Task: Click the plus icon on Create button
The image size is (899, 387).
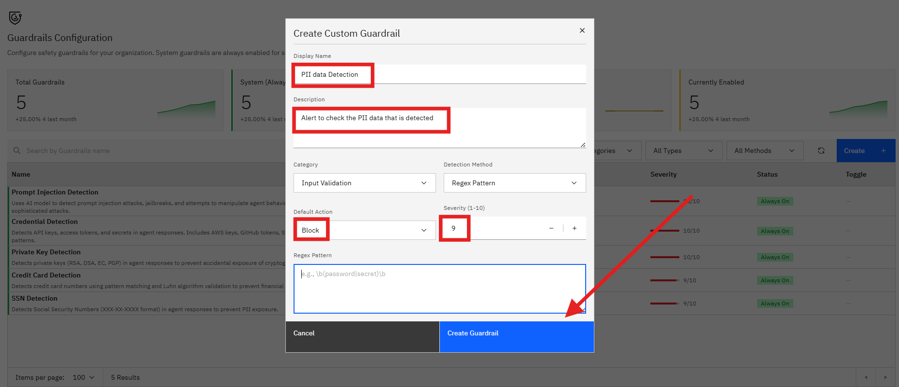Action: pyautogui.click(x=884, y=151)
